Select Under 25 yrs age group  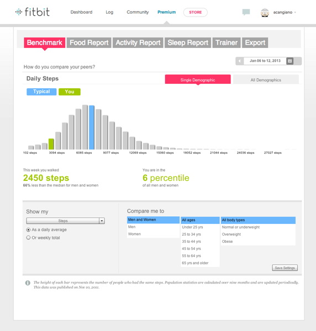200,227
